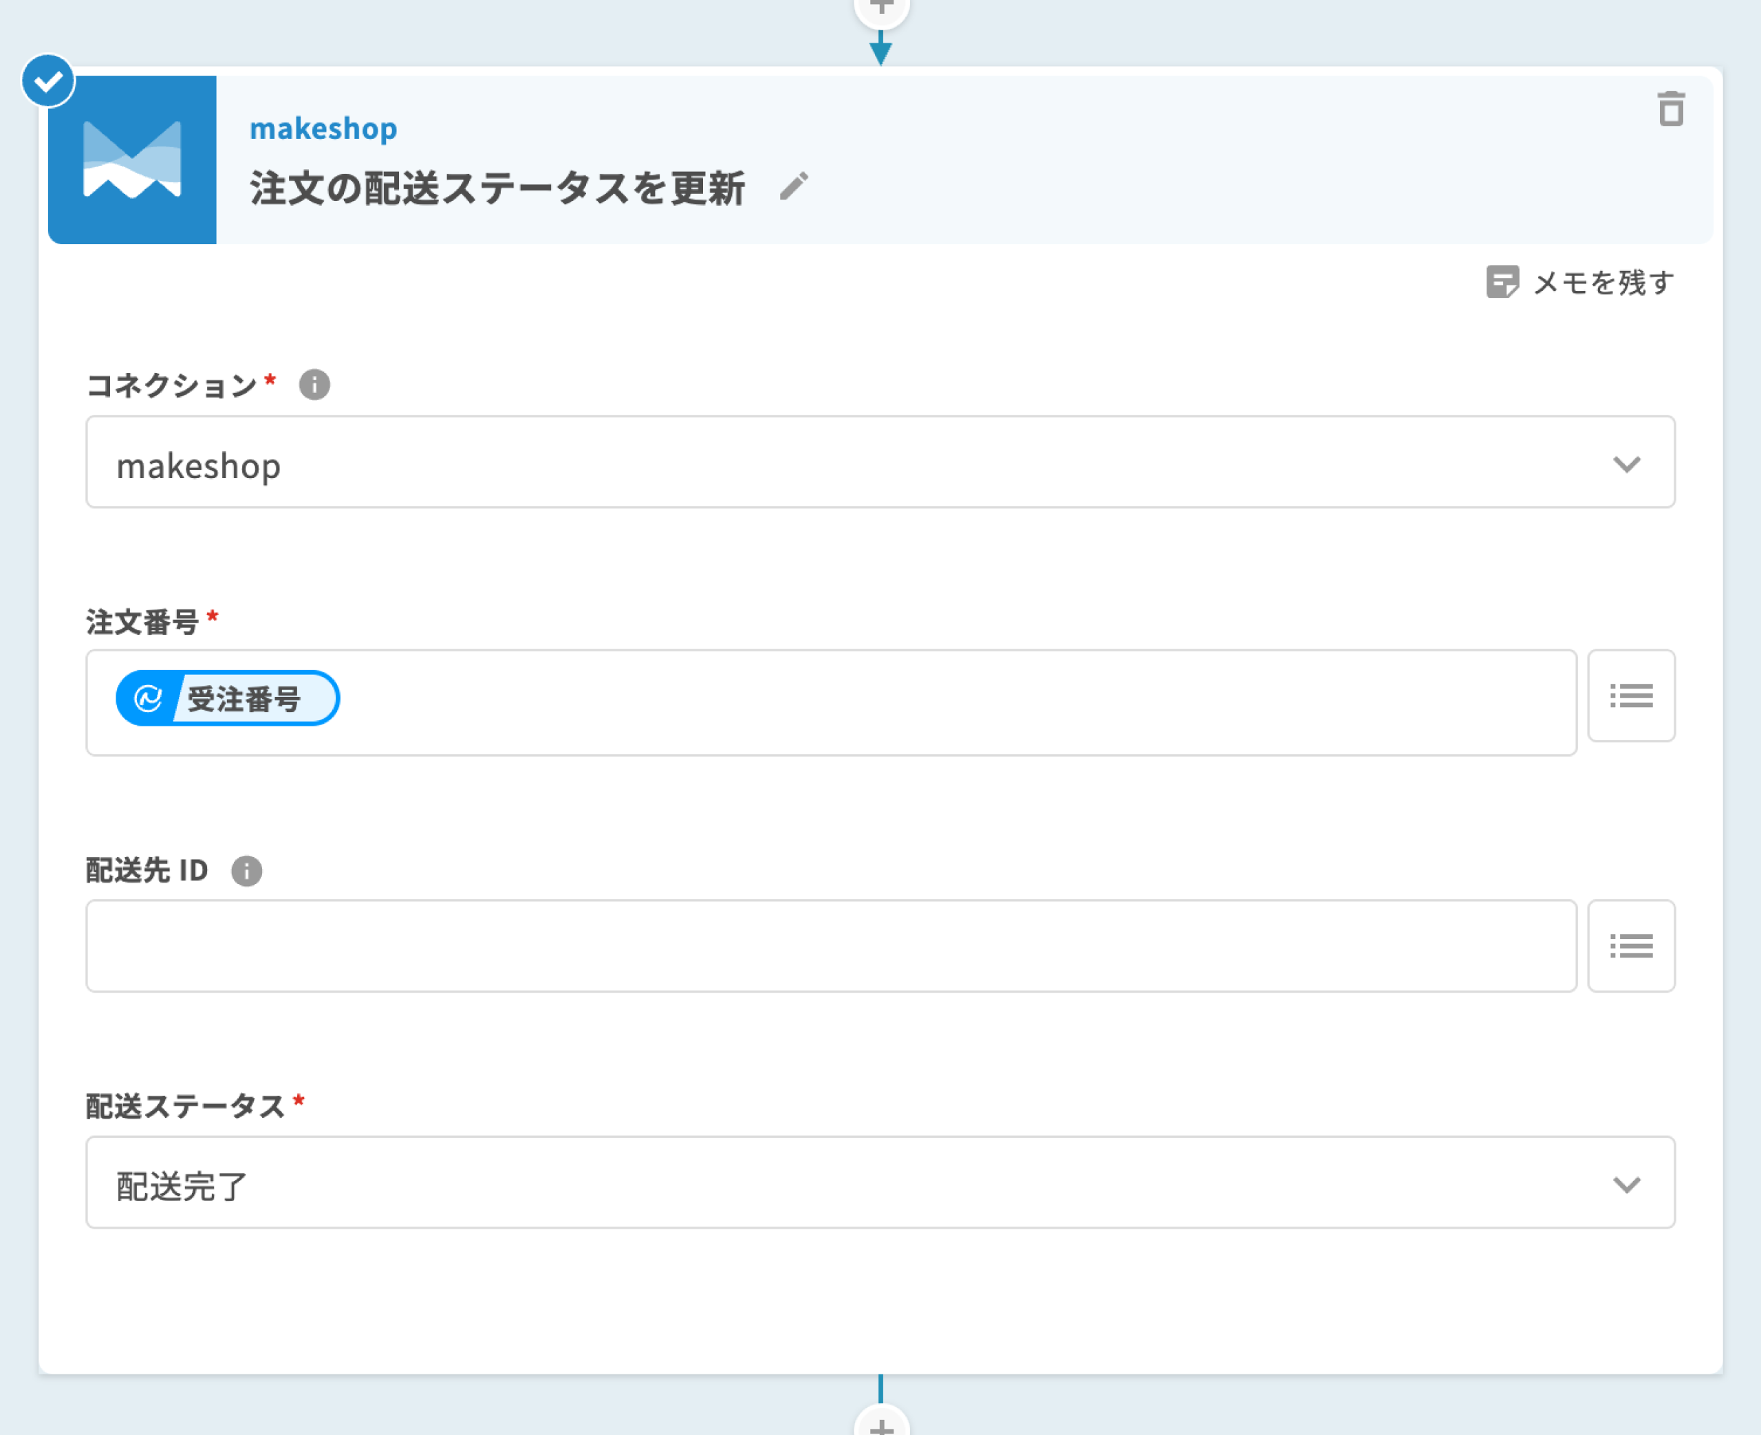Click the memo note icon
Image resolution: width=1761 pixels, height=1435 pixels.
(1502, 282)
